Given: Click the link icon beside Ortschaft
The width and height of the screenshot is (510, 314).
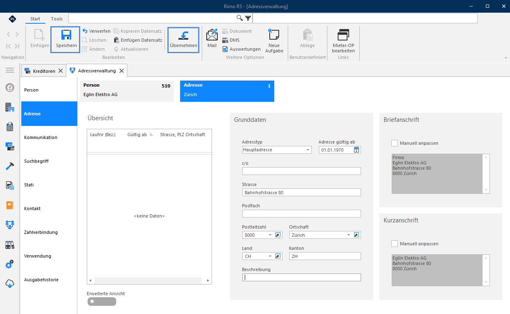Looking at the screenshot, I should coord(357,235).
